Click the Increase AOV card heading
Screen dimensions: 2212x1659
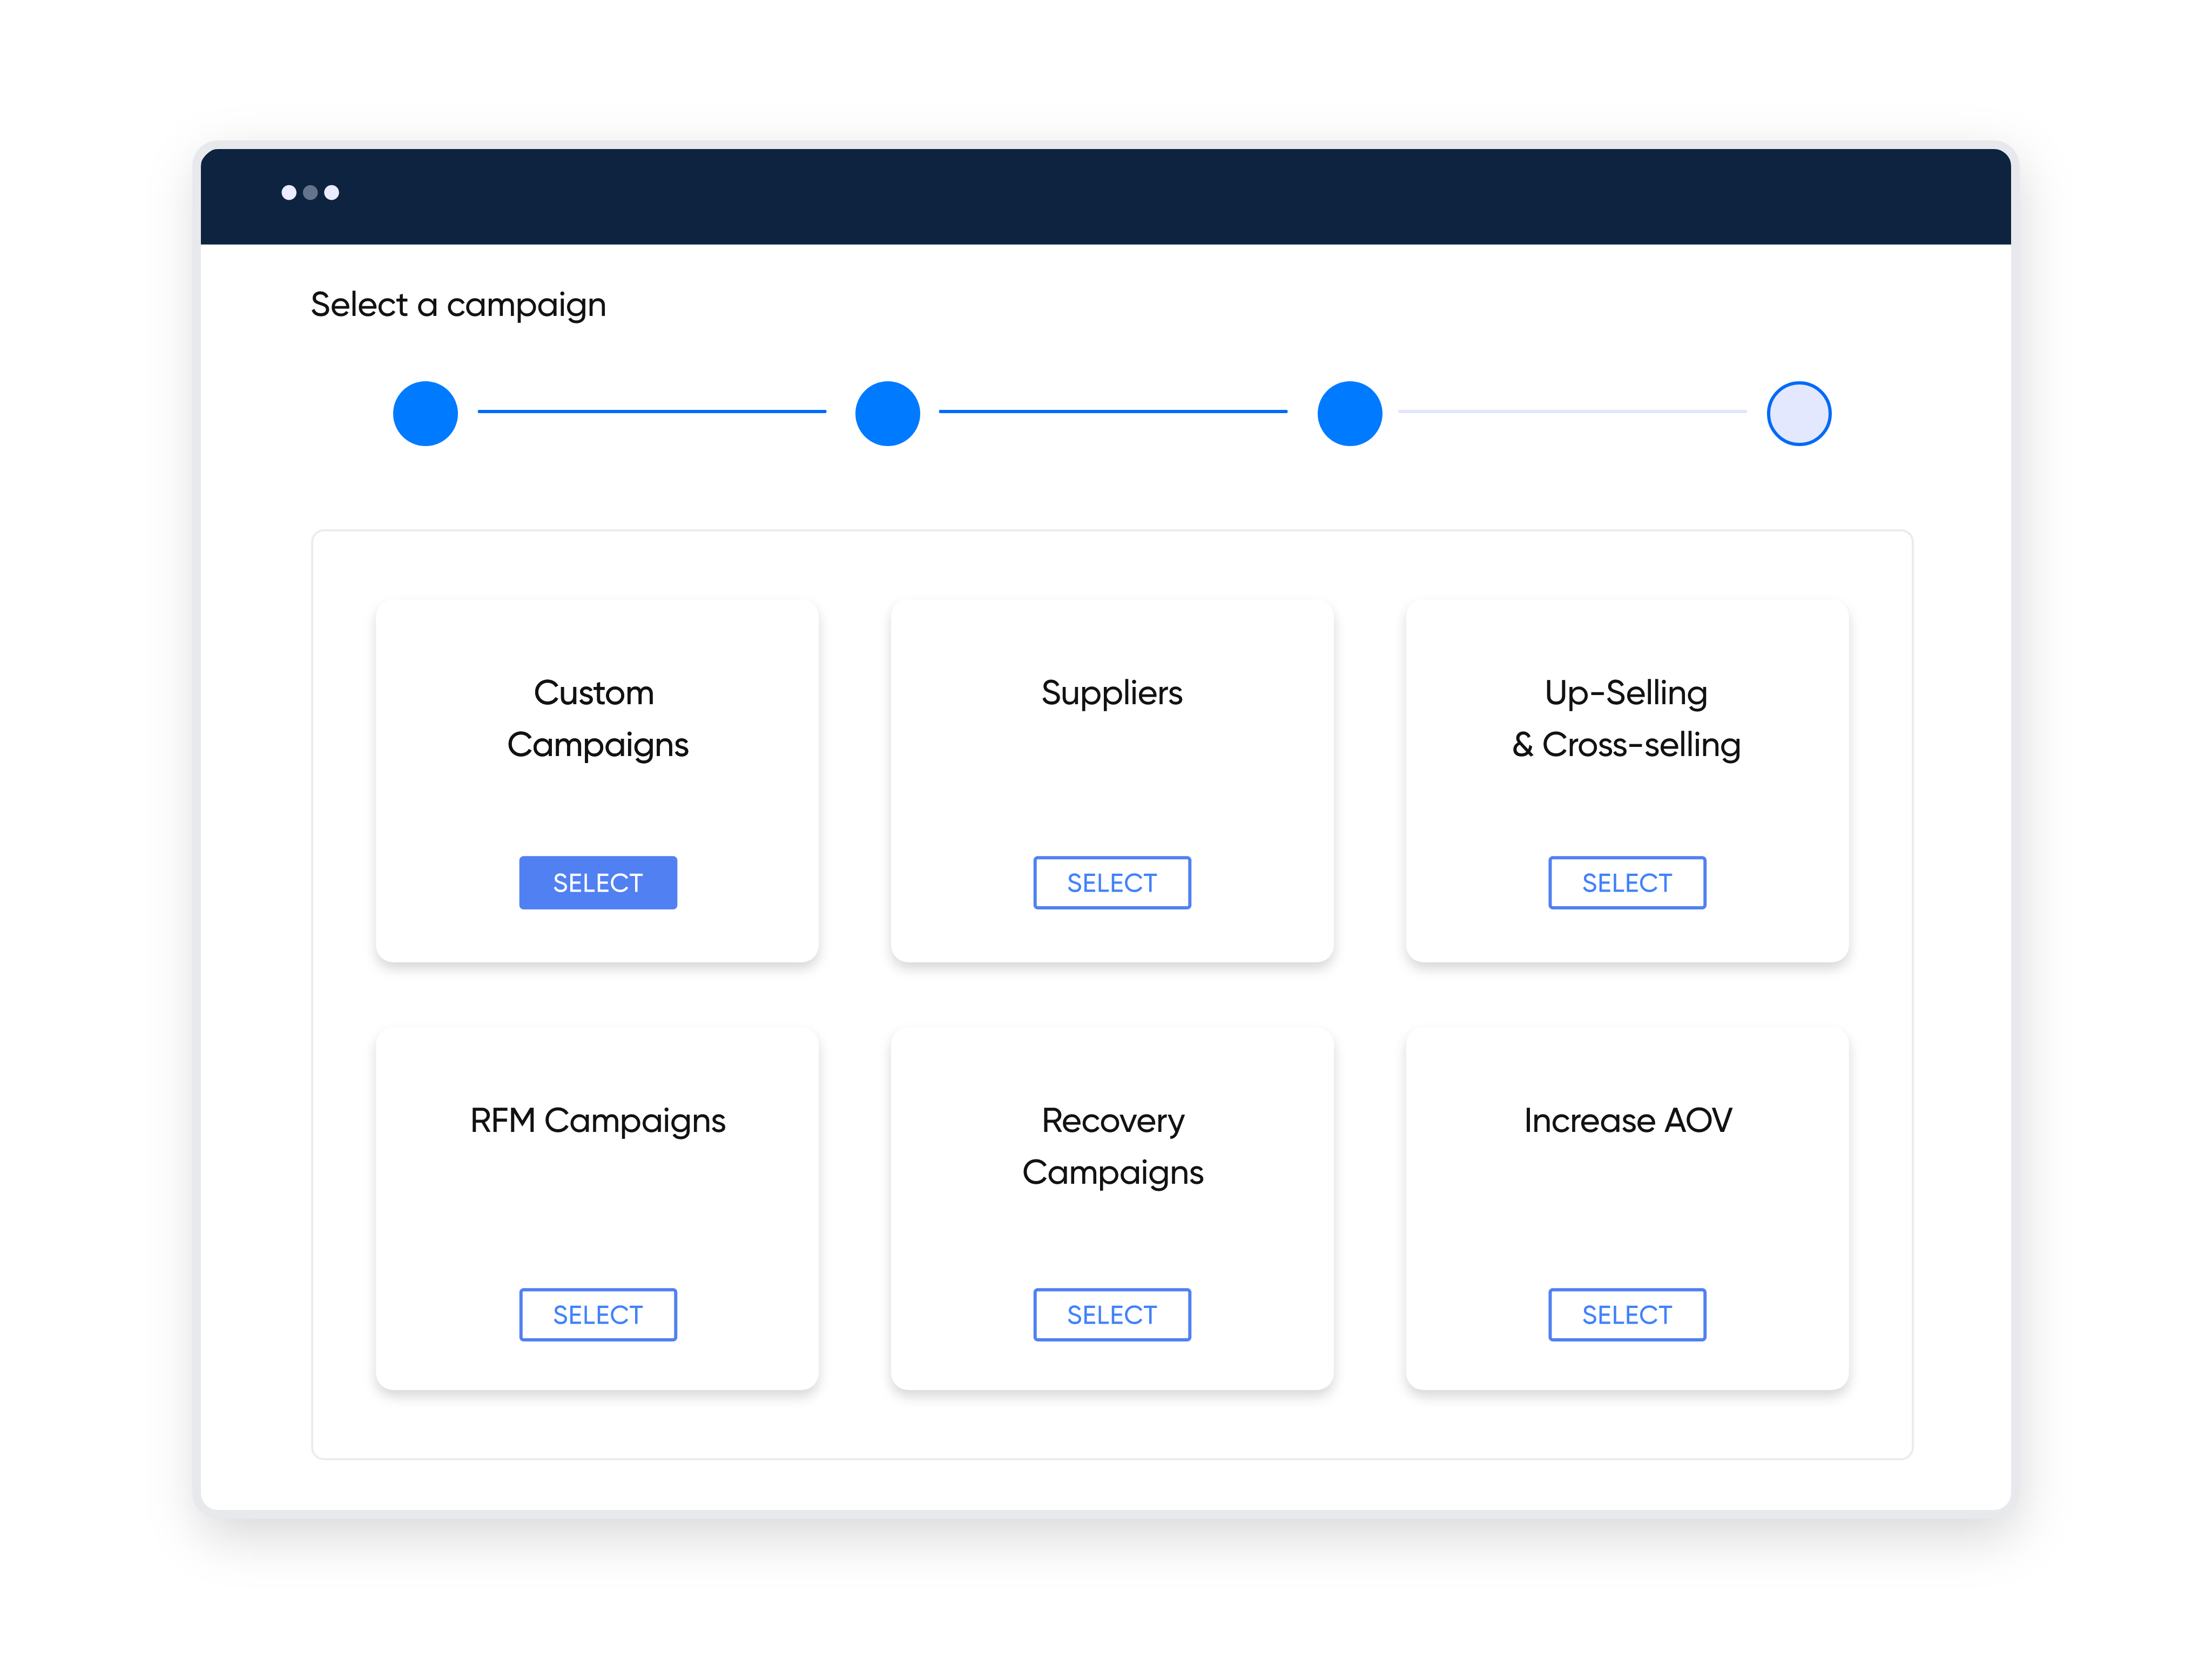click(x=1627, y=1120)
